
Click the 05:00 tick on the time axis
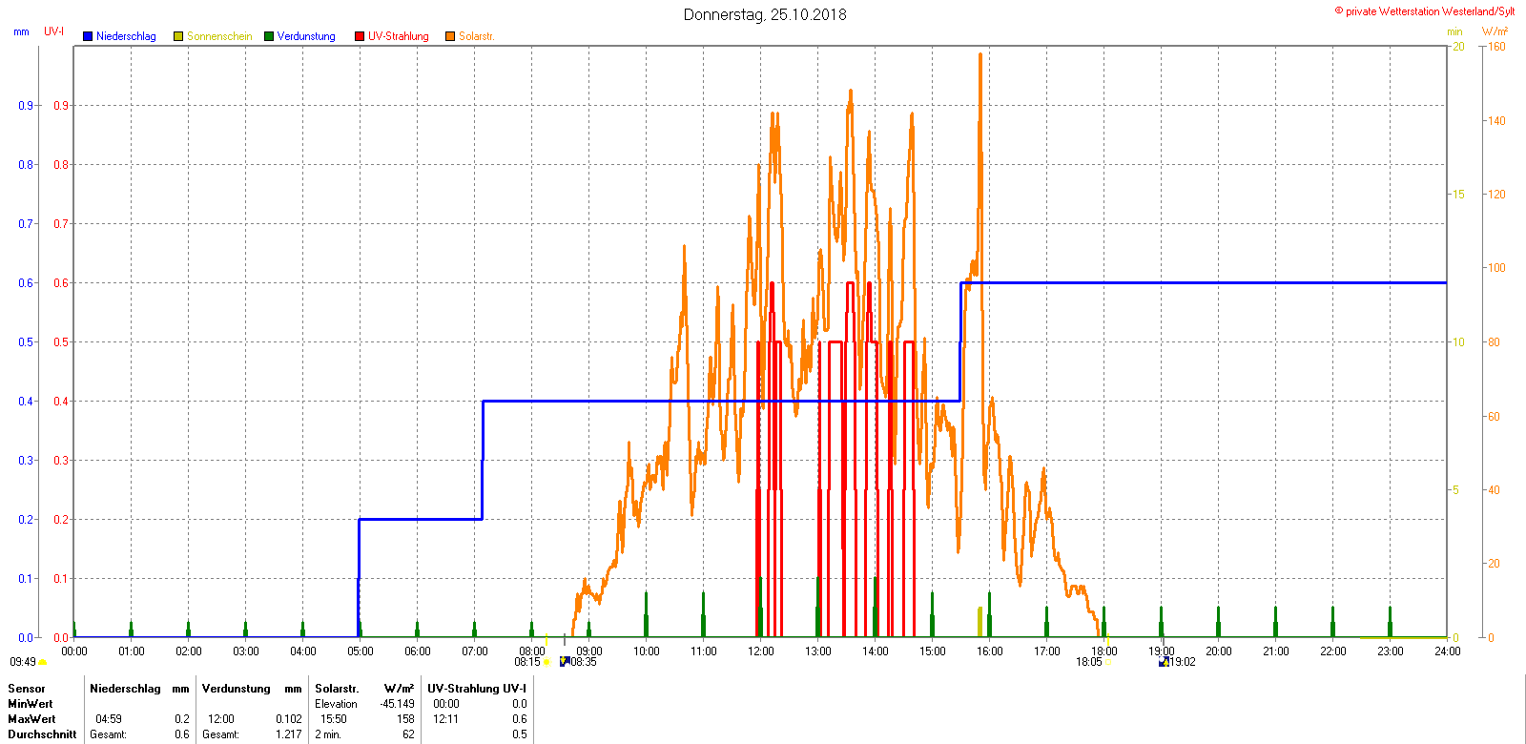pyautogui.click(x=361, y=651)
